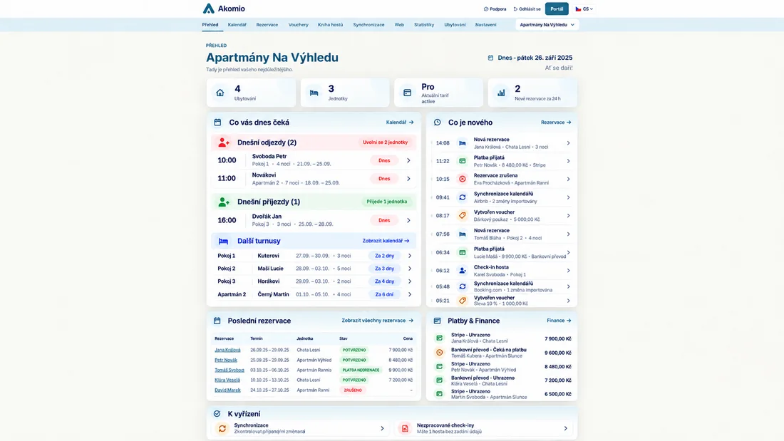Expand the Platba přijatá Petr Novák entry chevron
This screenshot has width=784, height=441.
point(569,161)
